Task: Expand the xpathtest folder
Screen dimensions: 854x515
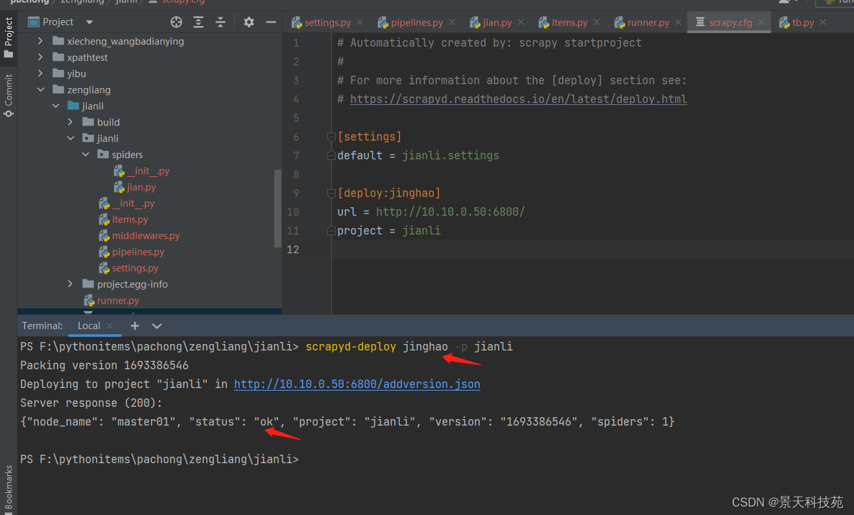Action: 40,57
